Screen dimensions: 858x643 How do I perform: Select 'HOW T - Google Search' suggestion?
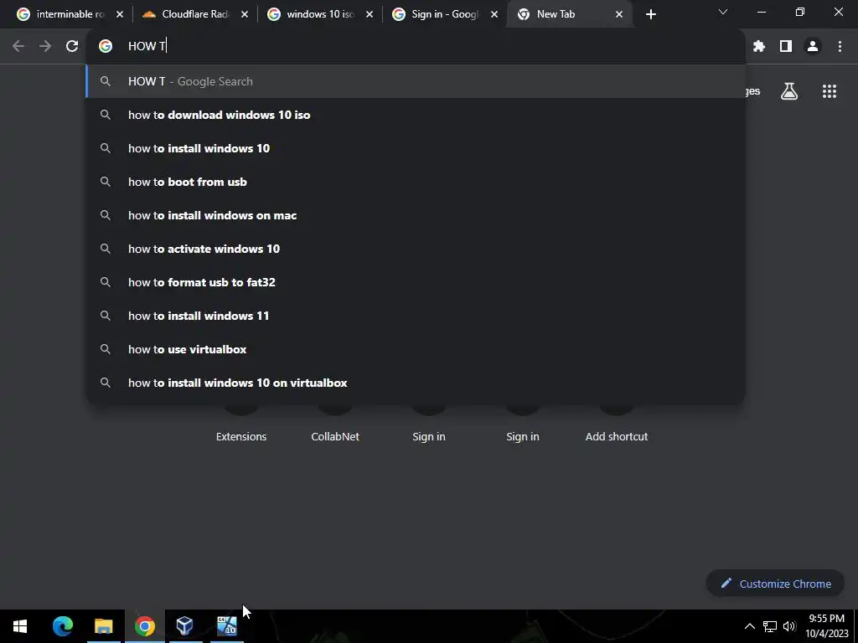point(416,81)
